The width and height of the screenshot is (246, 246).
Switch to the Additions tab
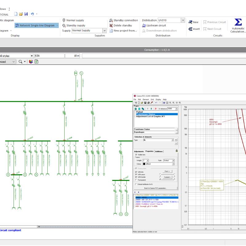pos(159,151)
